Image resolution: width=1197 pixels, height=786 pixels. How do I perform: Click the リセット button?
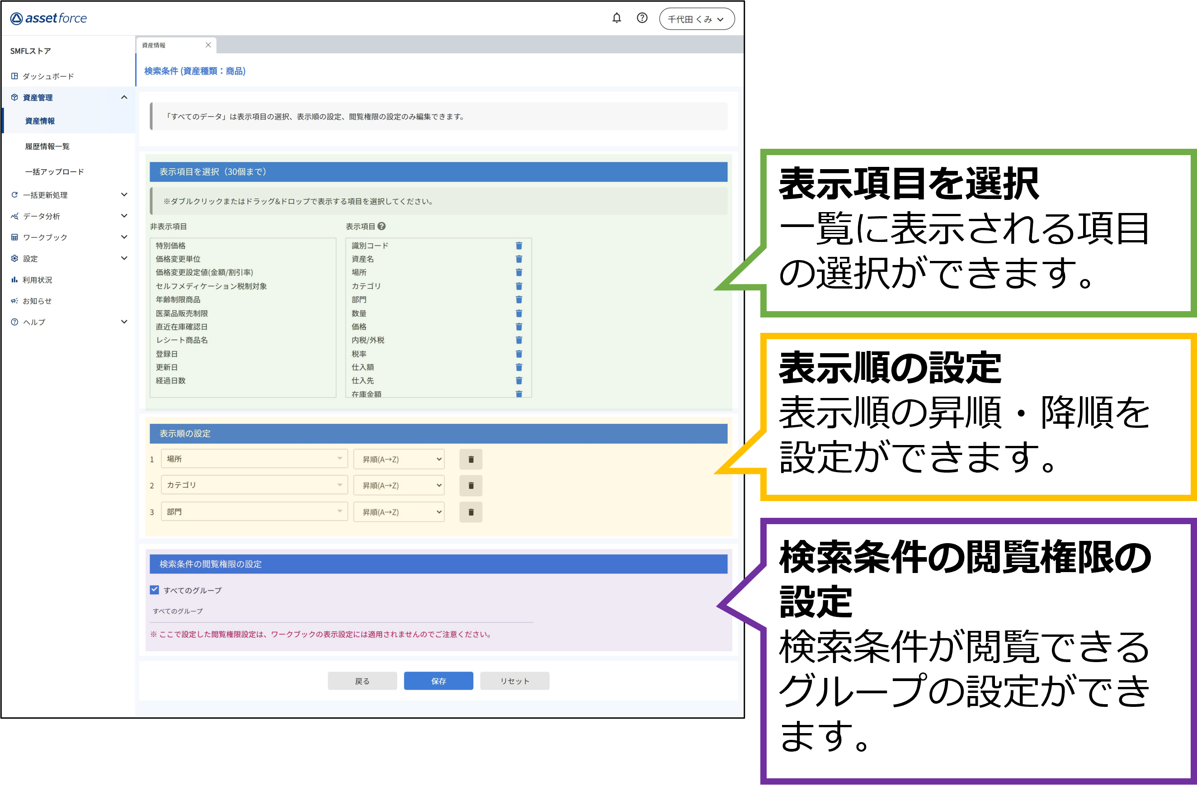(x=514, y=680)
